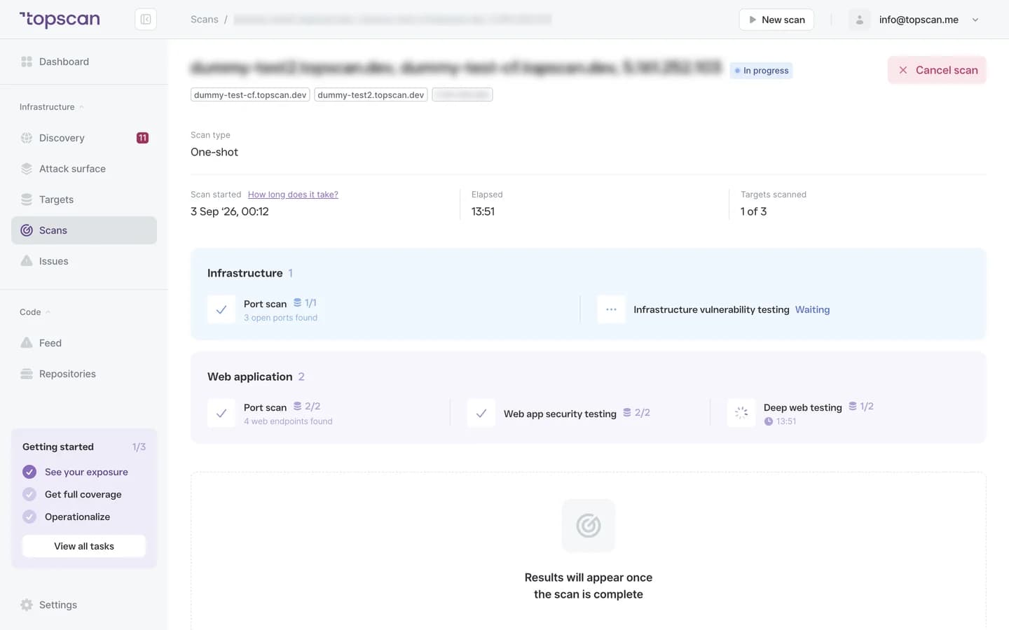Open the Feed page
1009x630 pixels.
[x=84, y=343]
